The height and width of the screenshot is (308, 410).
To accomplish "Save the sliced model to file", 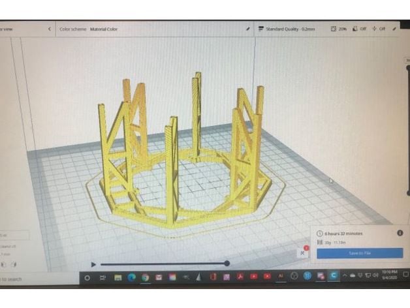I will click(360, 253).
